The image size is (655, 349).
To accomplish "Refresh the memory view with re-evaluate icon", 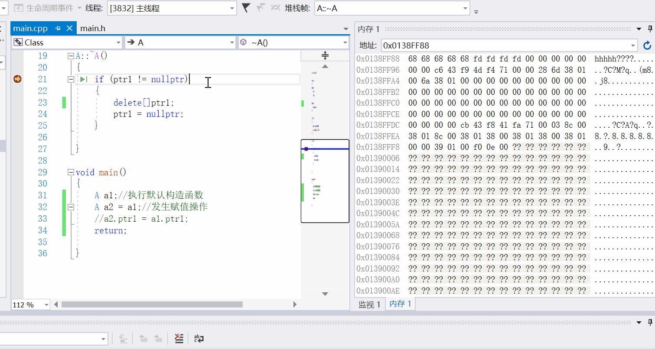I will click(647, 45).
